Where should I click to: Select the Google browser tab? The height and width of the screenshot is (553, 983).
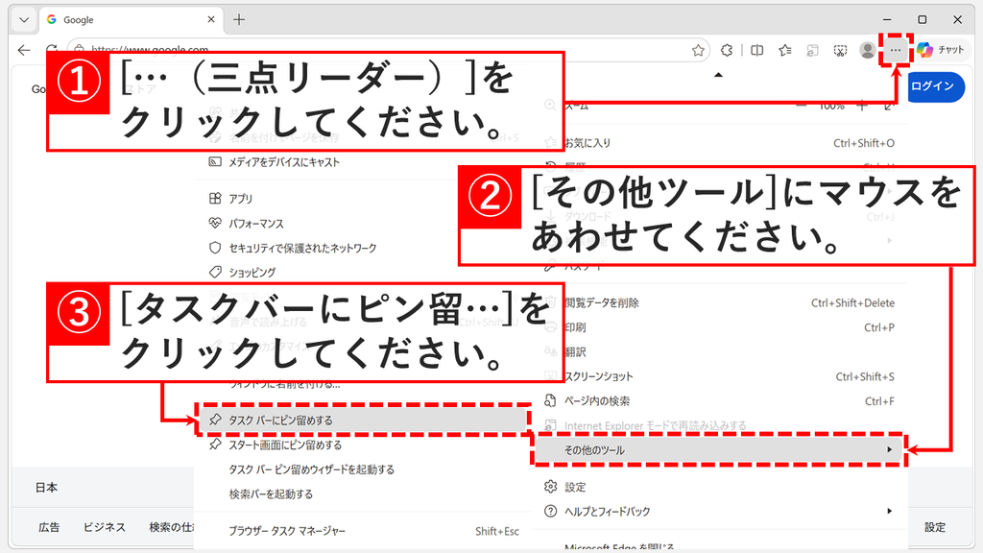coord(131,20)
